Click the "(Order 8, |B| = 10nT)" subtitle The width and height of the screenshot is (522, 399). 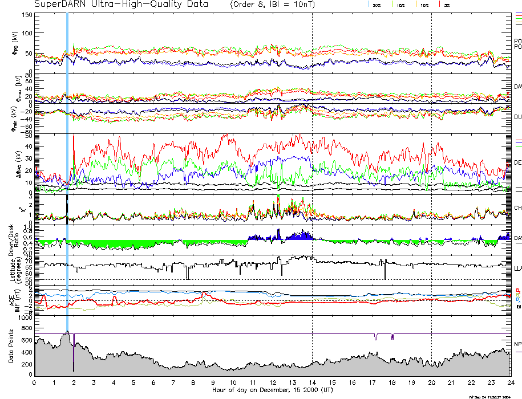[272, 5]
